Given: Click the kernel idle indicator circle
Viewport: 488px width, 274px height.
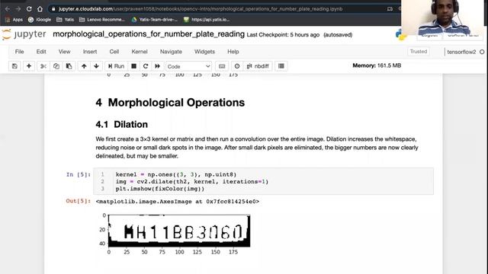Looking at the screenshot, I should coord(482,52).
